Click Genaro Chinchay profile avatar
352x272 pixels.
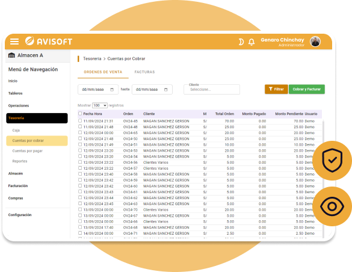tap(315, 42)
